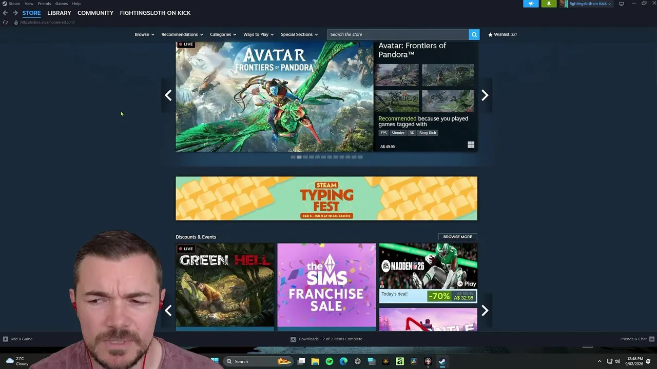Switch to the COMMUNITY tab
This screenshot has width=657, height=369.
click(95, 13)
